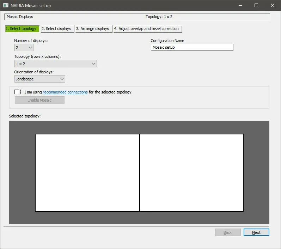The height and width of the screenshot is (249, 281).
Task: Click the NVIDIA Mosaic app icon in title bar
Action: (x=6, y=5)
